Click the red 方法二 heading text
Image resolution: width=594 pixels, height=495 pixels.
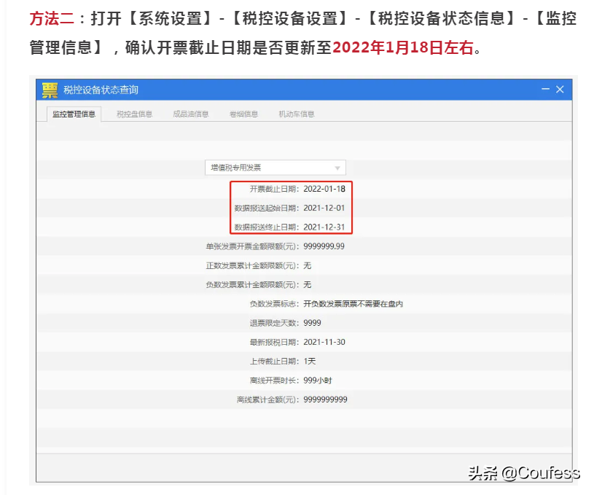pos(51,20)
